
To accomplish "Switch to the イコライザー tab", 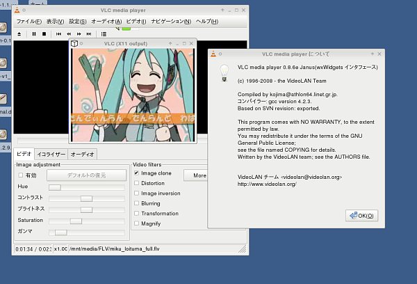I will click(51, 155).
